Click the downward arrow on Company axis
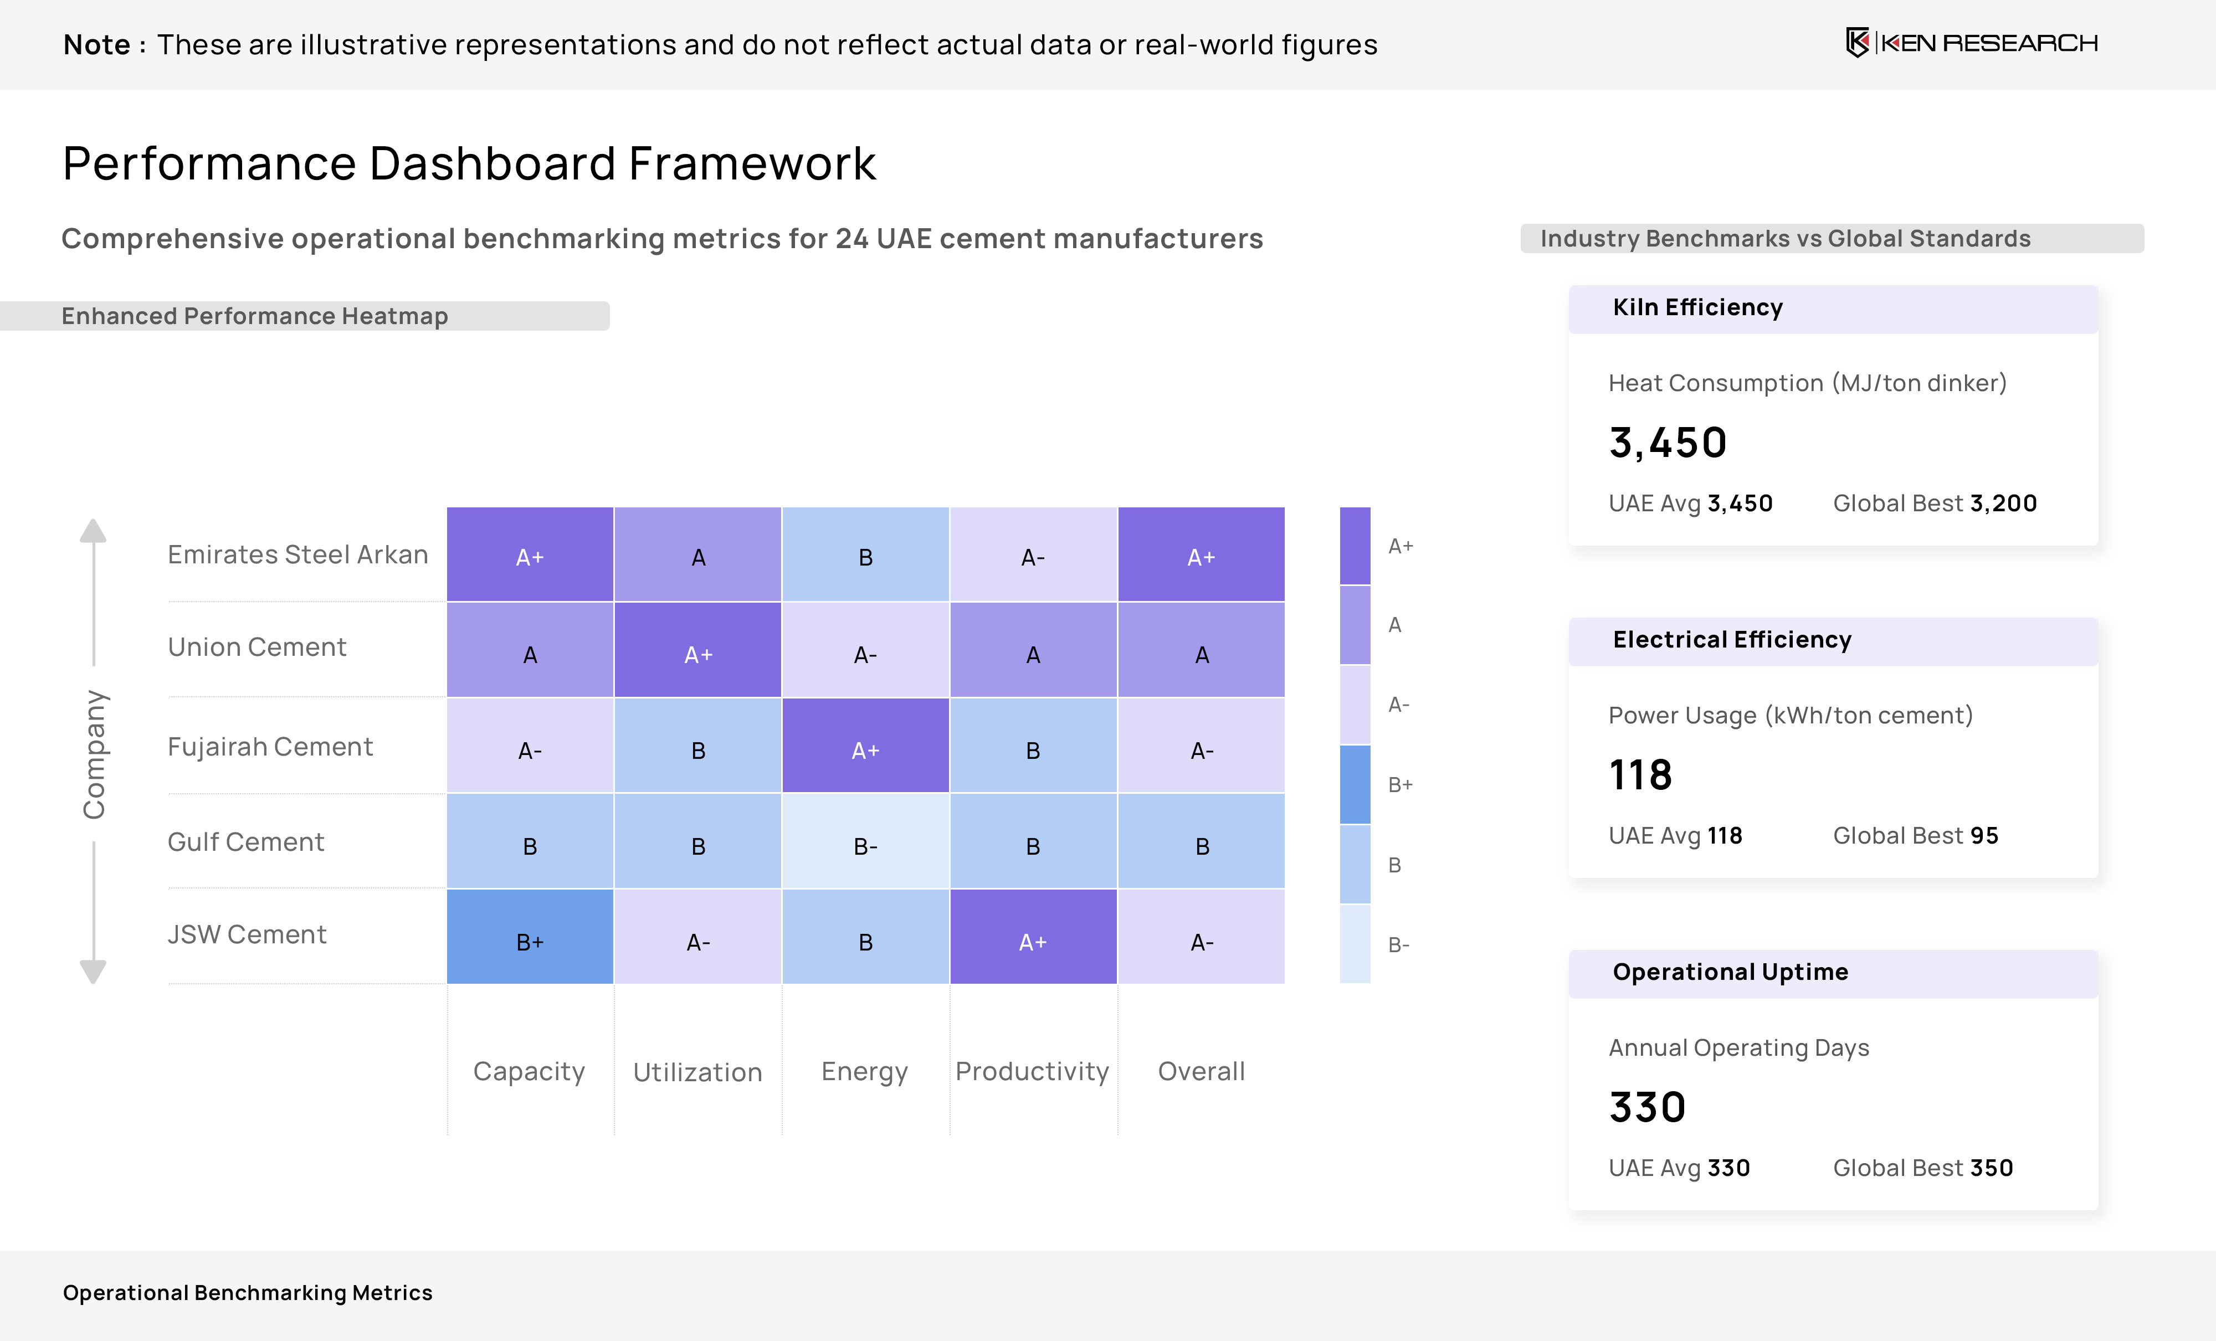The width and height of the screenshot is (2216, 1341). (93, 970)
